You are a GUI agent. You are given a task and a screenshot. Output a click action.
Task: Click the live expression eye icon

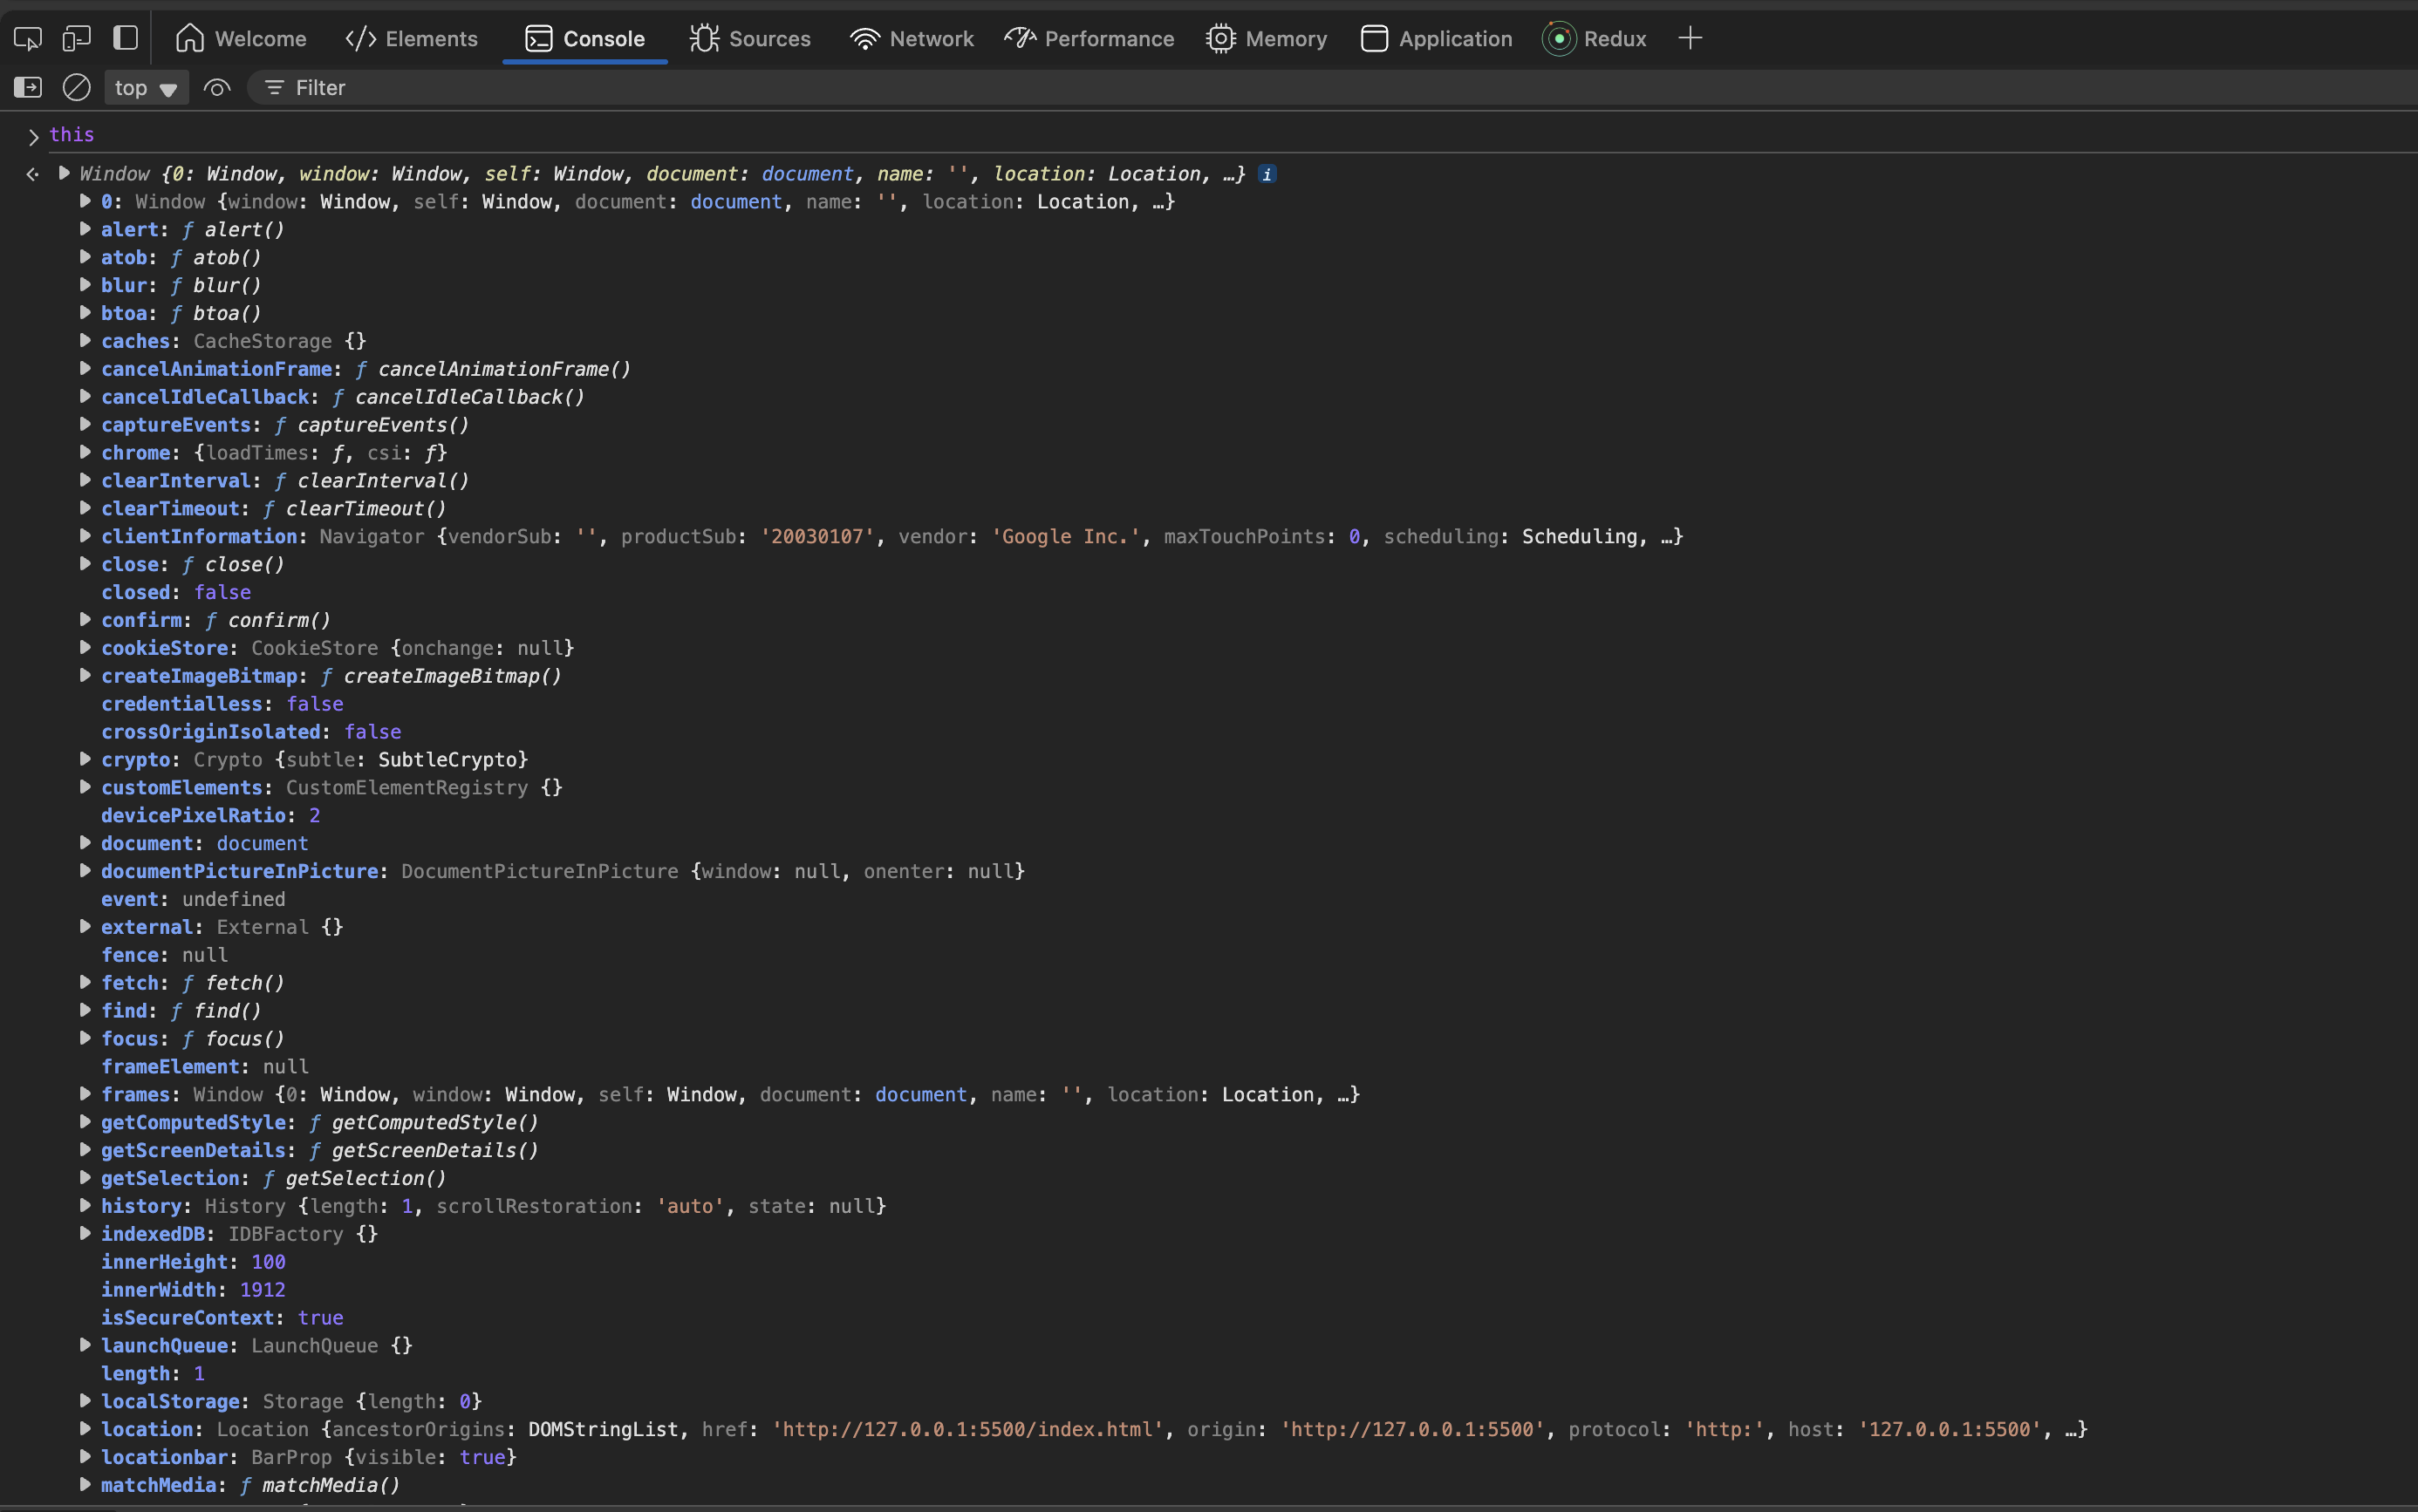[x=216, y=88]
